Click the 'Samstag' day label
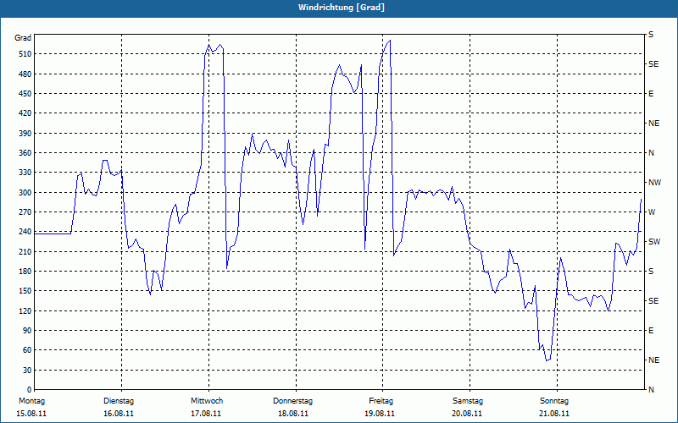Screen dimensions: 678x423 click(468, 401)
